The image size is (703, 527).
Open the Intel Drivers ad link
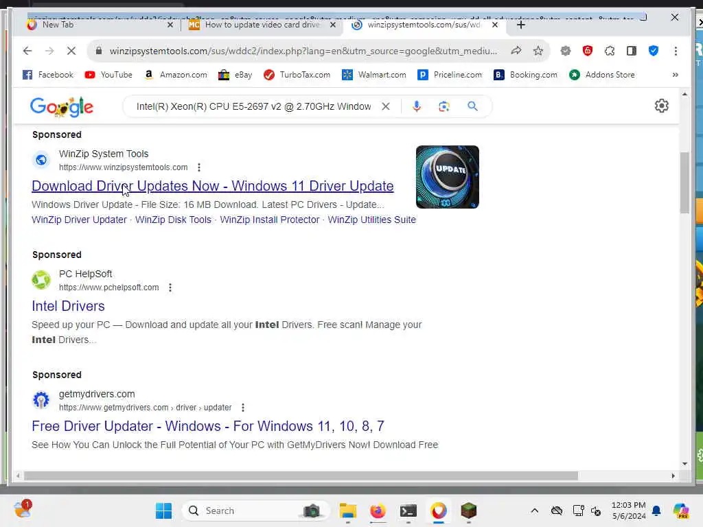coord(68,306)
